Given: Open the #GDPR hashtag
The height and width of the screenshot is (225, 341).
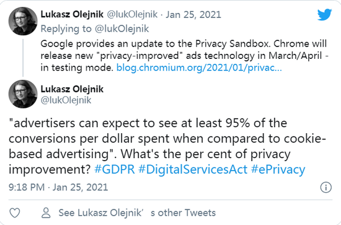Looking at the screenshot, I should (115, 169).
